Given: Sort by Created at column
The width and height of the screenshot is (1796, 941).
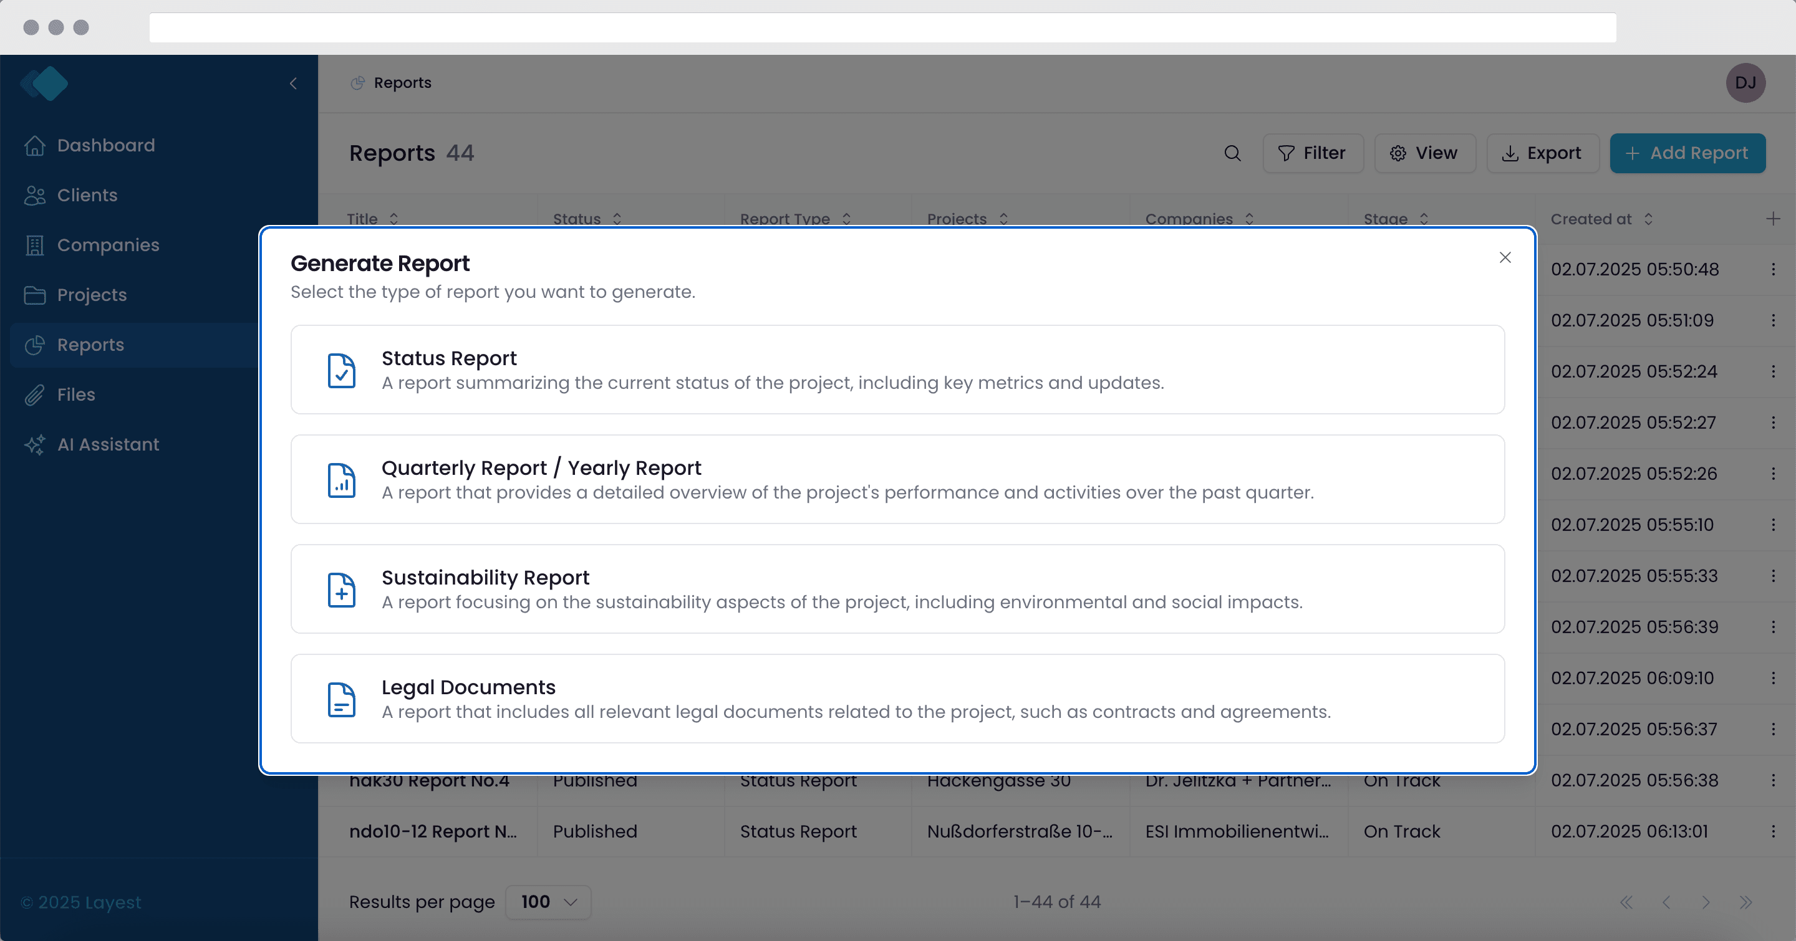Looking at the screenshot, I should [1648, 218].
